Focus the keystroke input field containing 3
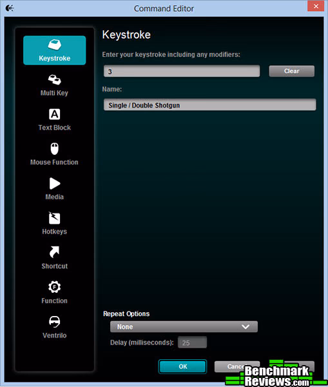 (182, 72)
